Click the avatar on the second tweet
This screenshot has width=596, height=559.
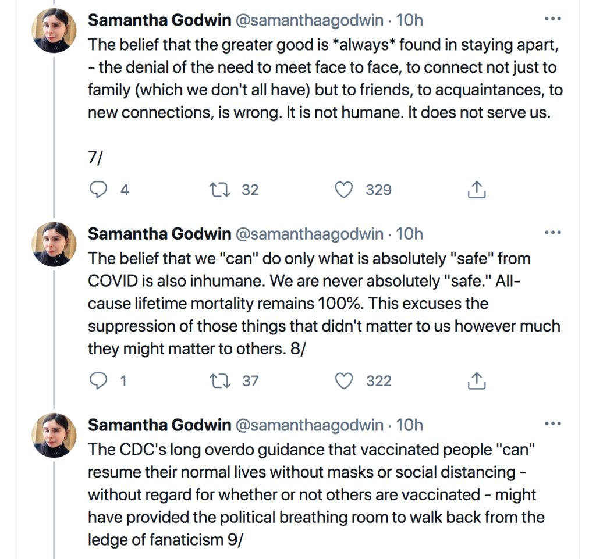pyautogui.click(x=54, y=244)
